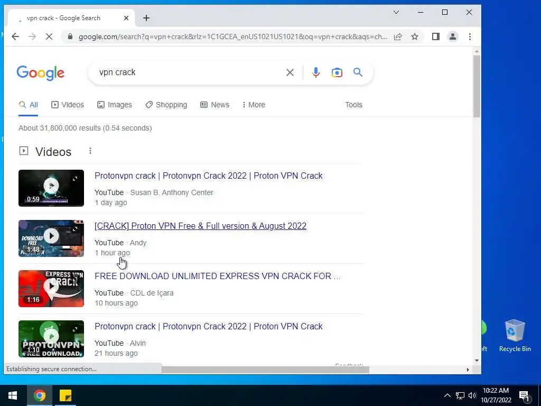Click the Google logo
The height and width of the screenshot is (406, 541).
40,73
